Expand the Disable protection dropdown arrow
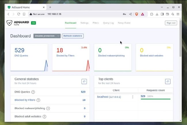This screenshot has height=125, width=187. [58, 36]
